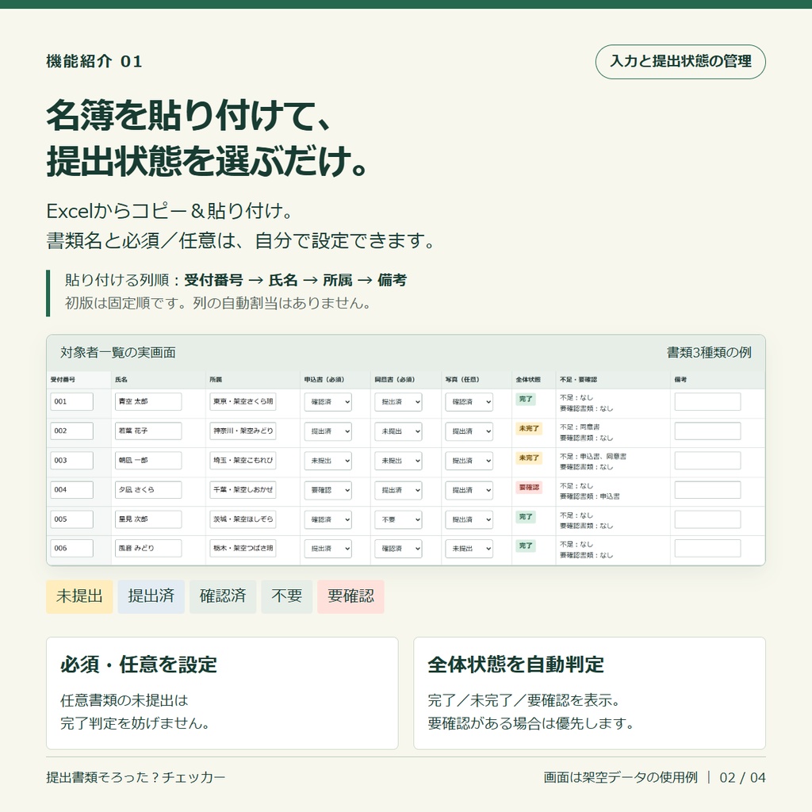This screenshot has height=812, width=812.
Task: Click the 全体状態を自動判定 card heading
Action: [515, 665]
